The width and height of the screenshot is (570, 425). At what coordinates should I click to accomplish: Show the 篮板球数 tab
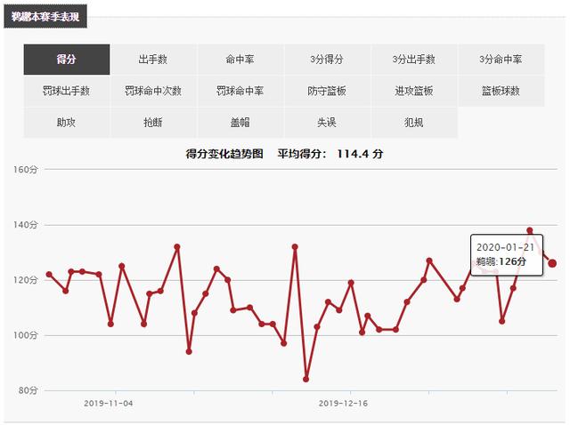[501, 91]
